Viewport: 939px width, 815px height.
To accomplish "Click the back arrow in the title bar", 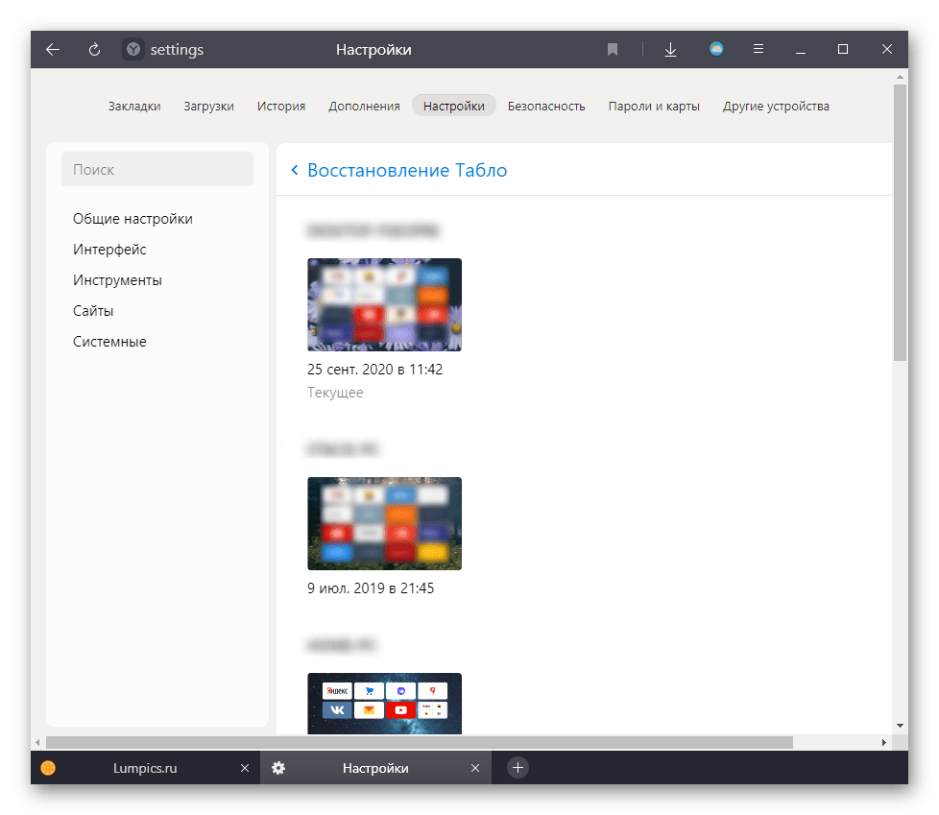I will pyautogui.click(x=53, y=50).
